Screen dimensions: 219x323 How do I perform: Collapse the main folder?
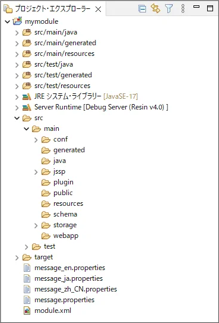pos(27,128)
